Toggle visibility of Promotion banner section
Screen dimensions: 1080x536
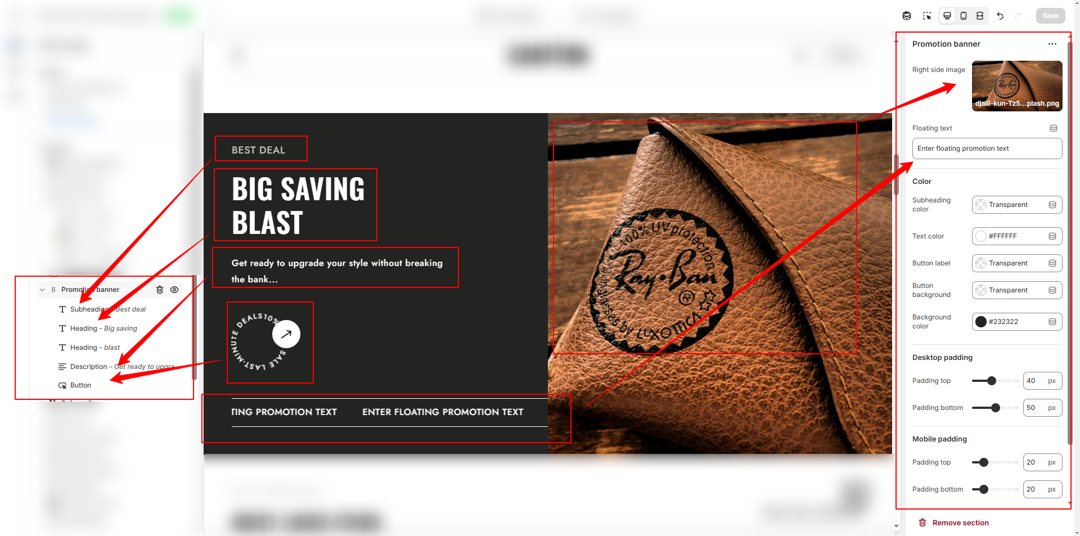tap(174, 290)
